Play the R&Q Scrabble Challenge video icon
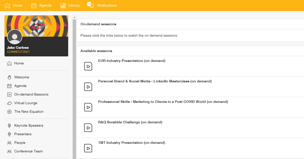The height and width of the screenshot is (159, 304). pyautogui.click(x=88, y=128)
